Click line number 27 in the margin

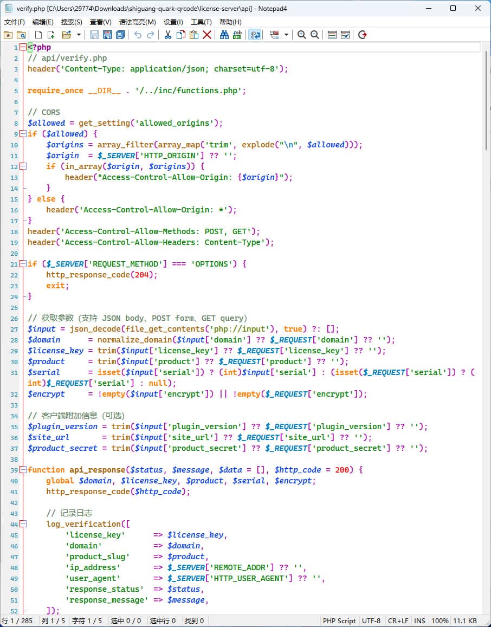(14, 329)
